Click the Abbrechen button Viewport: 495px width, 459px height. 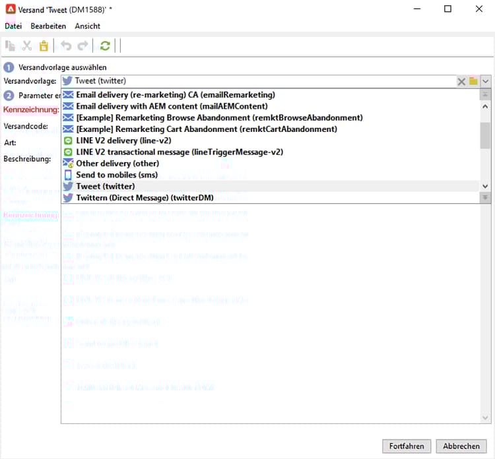point(461,446)
